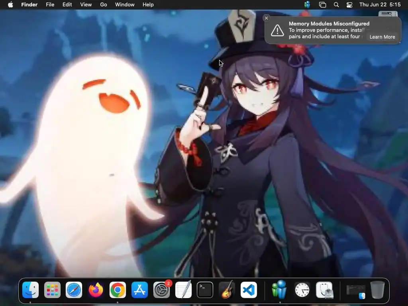Open the Window menu
The image size is (408, 306).
125,5
